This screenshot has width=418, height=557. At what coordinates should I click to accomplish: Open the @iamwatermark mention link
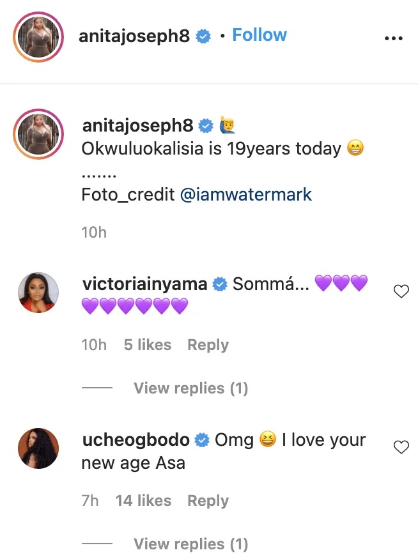(246, 194)
